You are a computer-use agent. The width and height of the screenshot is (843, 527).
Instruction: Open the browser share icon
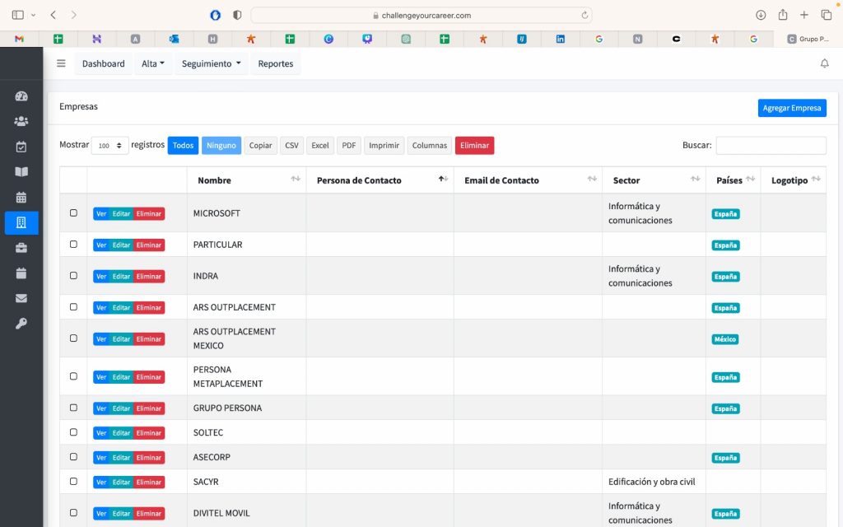(783, 15)
